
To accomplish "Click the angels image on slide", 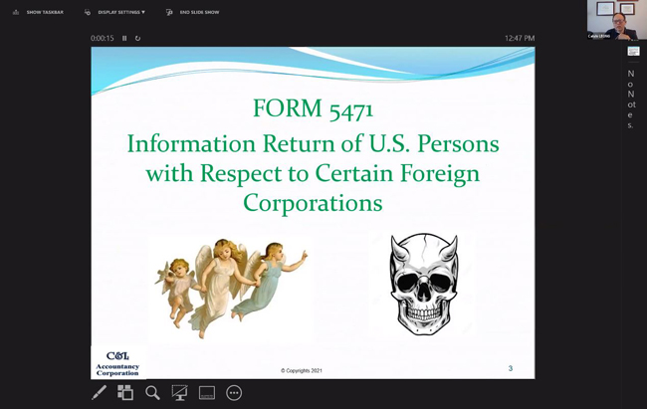I will click(x=231, y=288).
